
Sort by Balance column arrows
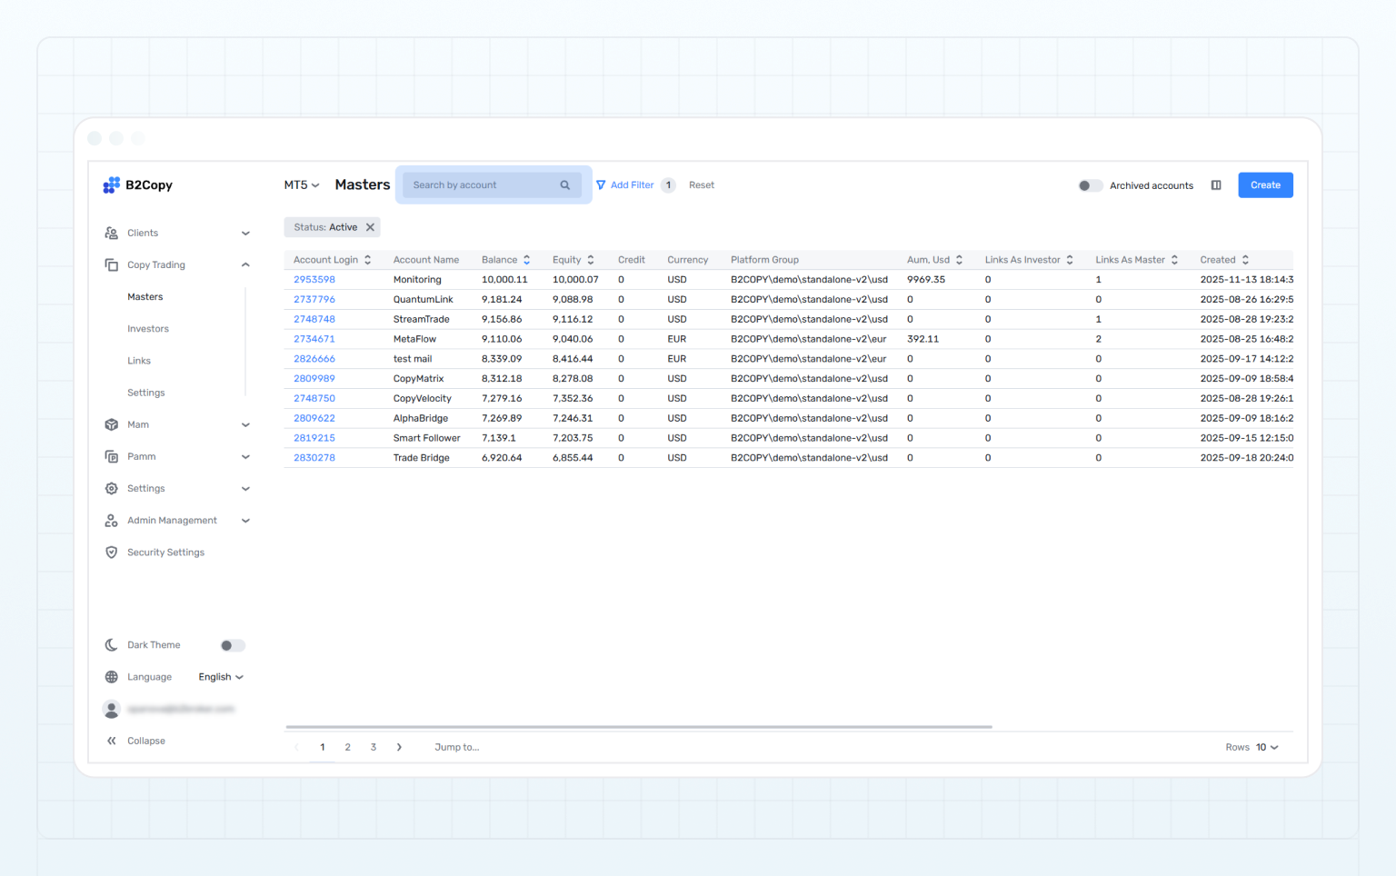[526, 260]
